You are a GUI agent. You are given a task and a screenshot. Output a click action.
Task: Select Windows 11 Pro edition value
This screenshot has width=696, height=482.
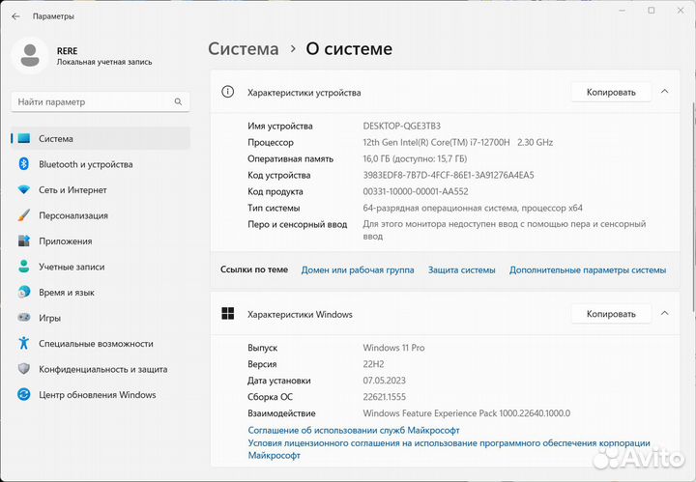click(393, 348)
